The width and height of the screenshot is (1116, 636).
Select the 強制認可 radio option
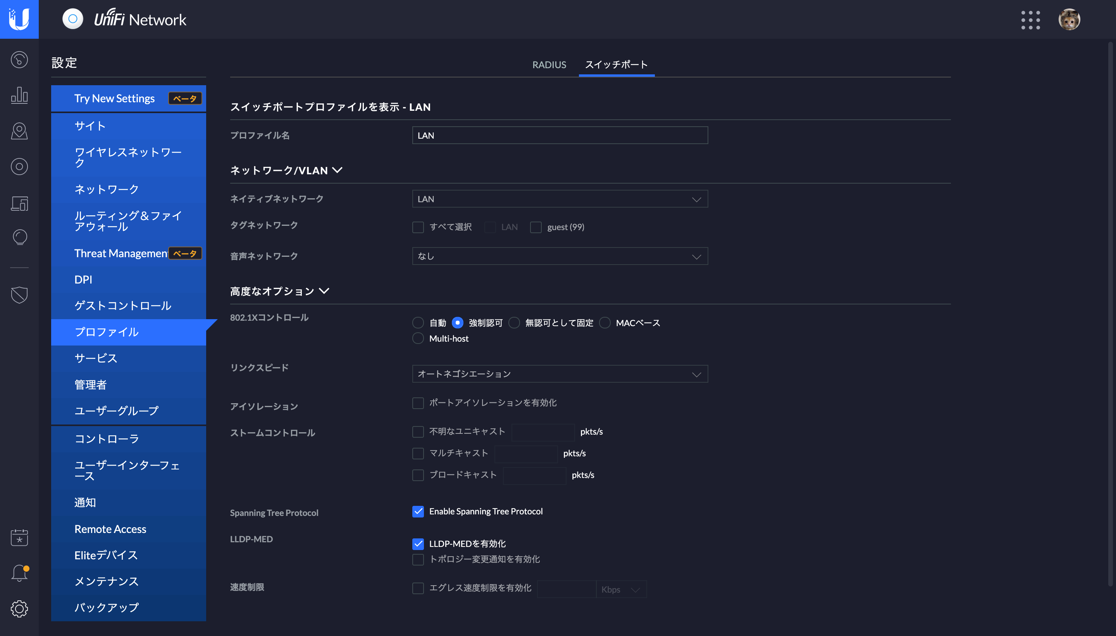pyautogui.click(x=457, y=323)
